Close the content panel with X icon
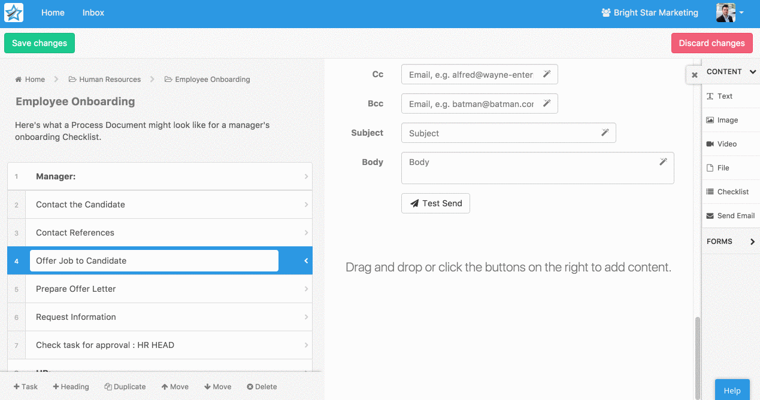760x400 pixels. point(694,75)
